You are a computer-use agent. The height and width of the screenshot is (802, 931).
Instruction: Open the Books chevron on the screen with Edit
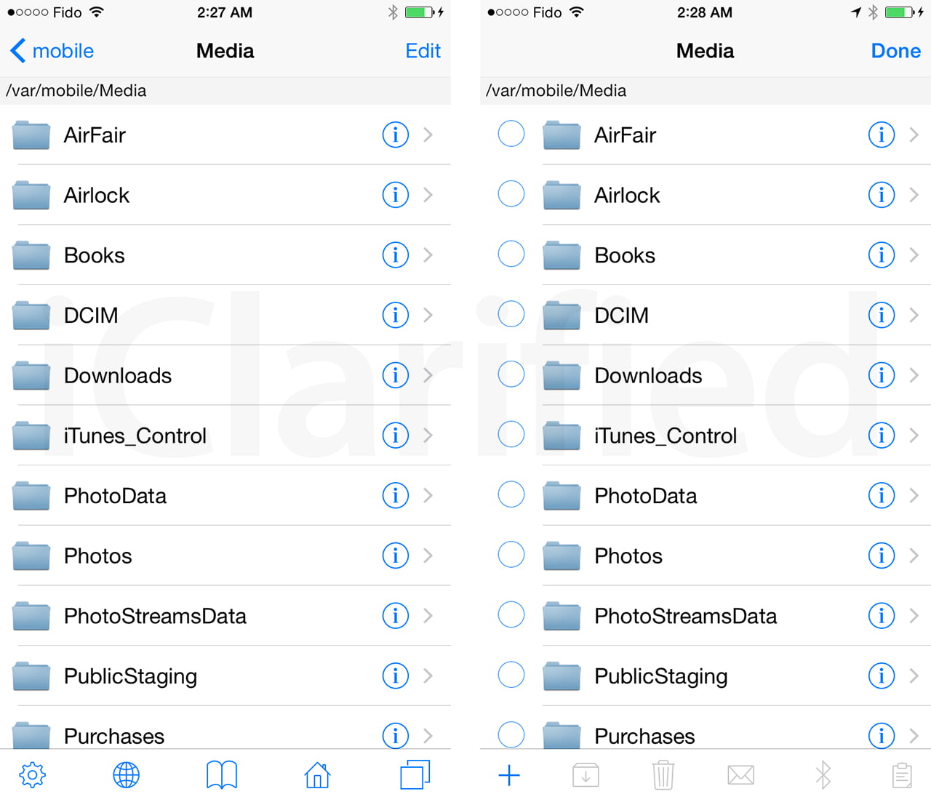coord(428,255)
